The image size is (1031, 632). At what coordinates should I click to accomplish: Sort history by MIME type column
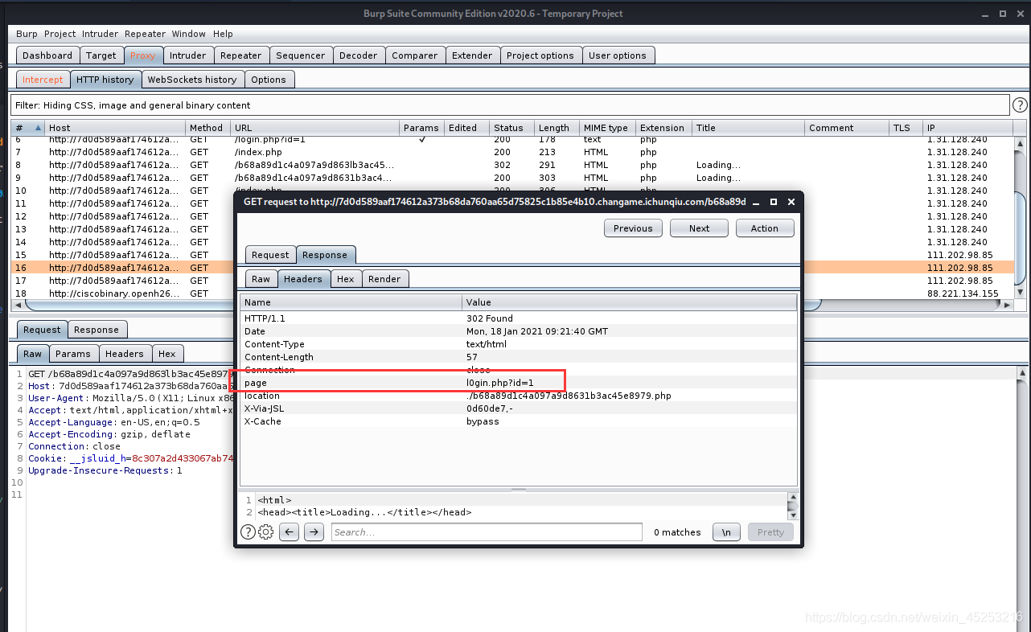click(608, 128)
